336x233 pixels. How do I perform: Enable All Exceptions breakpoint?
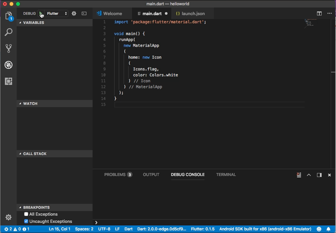pos(26,214)
